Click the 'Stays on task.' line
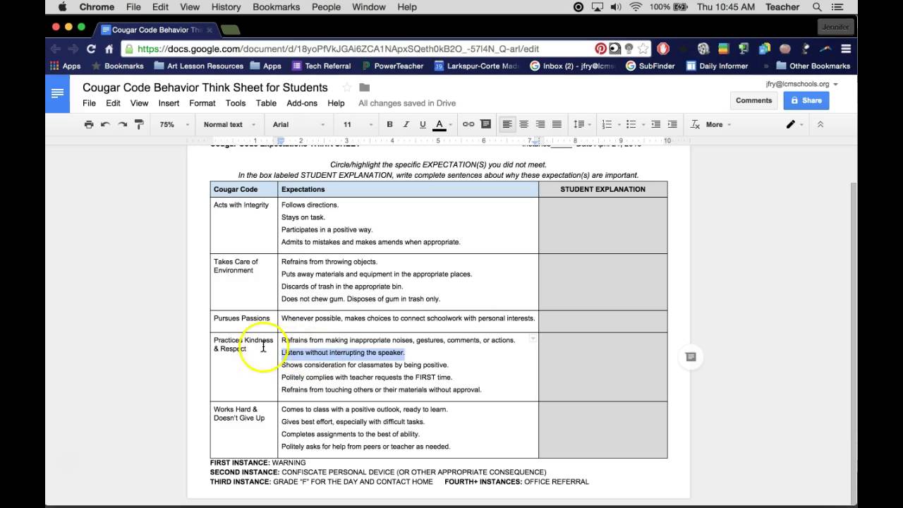The height and width of the screenshot is (508, 903). [x=303, y=217]
